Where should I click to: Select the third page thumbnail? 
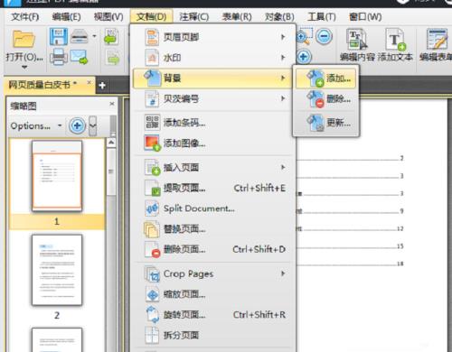pos(57,340)
